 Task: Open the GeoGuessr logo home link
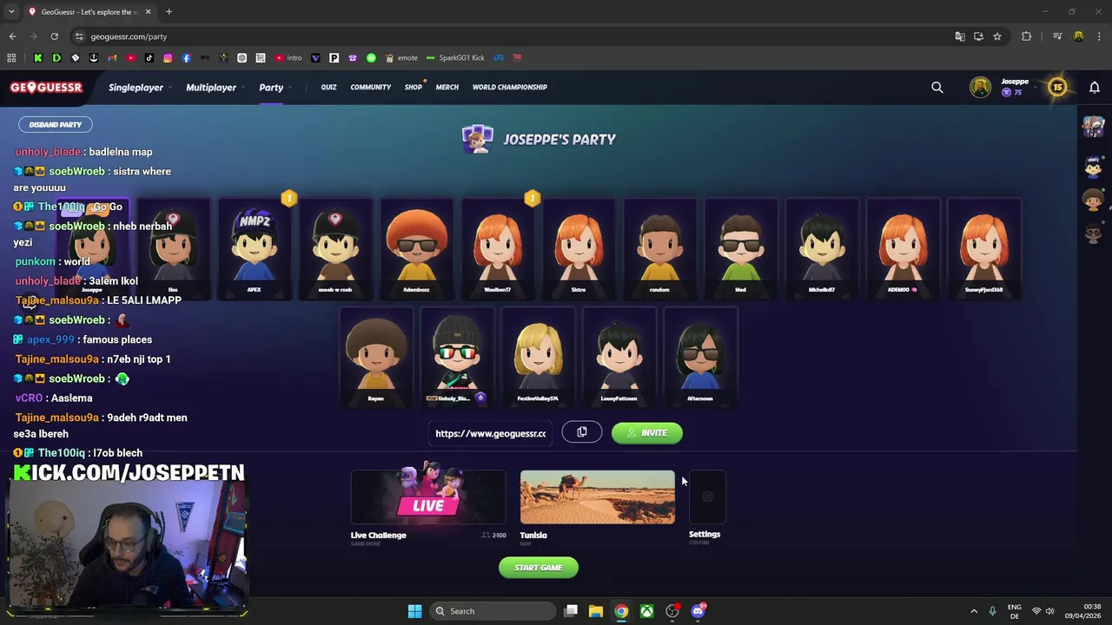point(46,87)
